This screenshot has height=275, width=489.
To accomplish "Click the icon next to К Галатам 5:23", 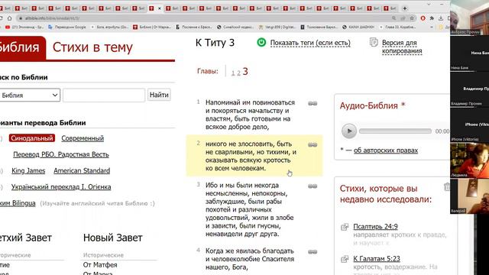I will tap(345, 259).
